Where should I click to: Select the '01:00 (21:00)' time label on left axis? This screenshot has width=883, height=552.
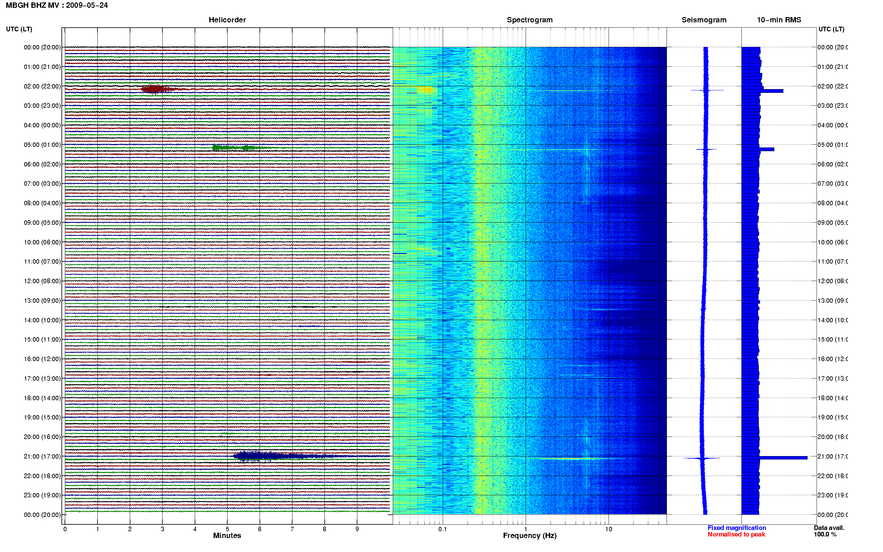pyautogui.click(x=42, y=67)
